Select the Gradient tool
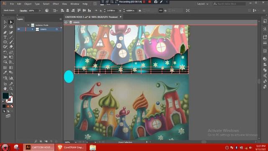The height and width of the screenshot is (151, 268). click(x=11, y=68)
